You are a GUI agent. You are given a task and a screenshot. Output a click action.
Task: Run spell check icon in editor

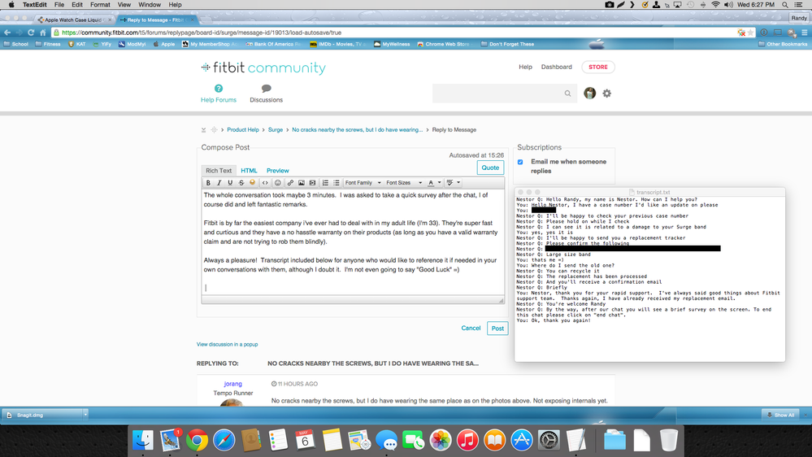(450, 183)
